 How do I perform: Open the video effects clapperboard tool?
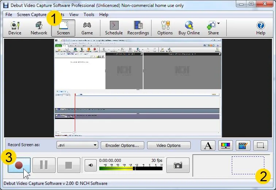(x=243, y=145)
